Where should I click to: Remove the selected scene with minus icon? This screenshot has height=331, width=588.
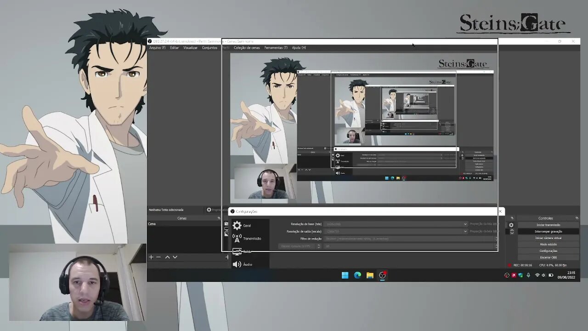point(158,257)
